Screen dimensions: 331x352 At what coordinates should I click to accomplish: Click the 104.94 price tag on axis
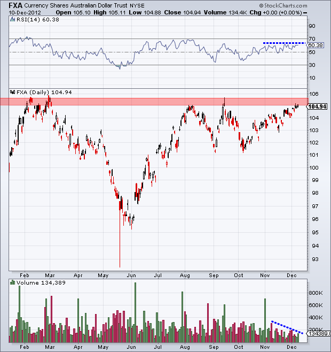317,106
